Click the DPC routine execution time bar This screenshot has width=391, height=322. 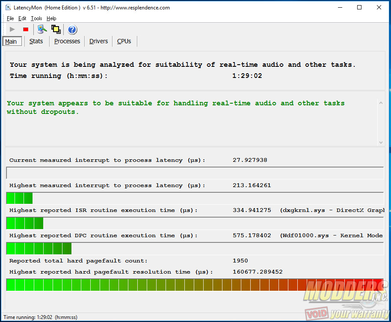(x=195, y=248)
